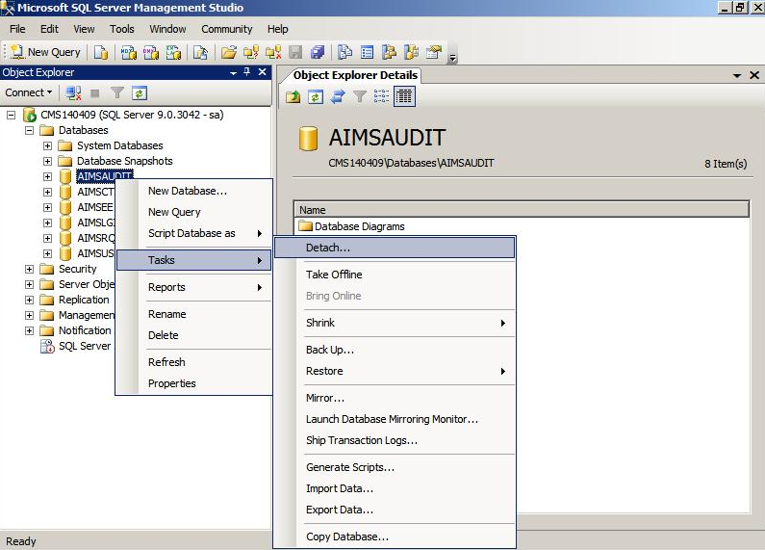Choose Properties in the context menu
Viewport: 765px width, 550px height.
pyautogui.click(x=193, y=383)
